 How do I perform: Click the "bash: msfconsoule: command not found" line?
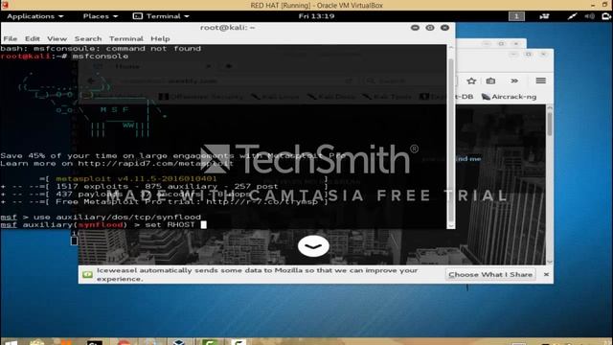[x=101, y=49]
